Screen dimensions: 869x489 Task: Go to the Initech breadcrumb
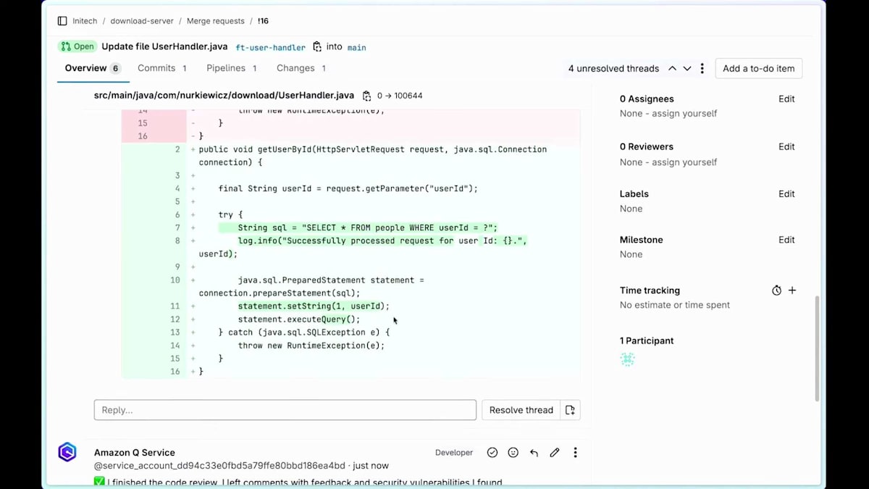point(85,21)
